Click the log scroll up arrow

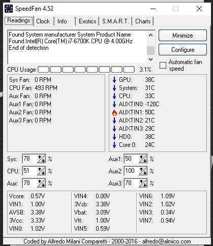click(150, 35)
